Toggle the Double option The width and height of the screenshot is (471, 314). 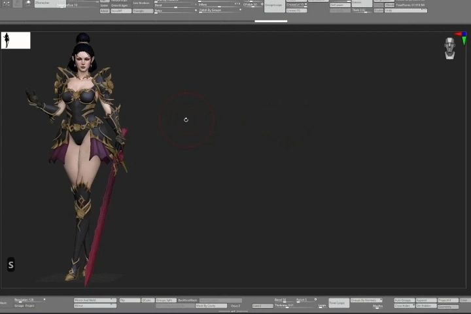pyautogui.click(x=378, y=10)
